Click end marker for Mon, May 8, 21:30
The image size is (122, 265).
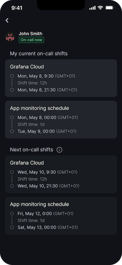(x=12, y=90)
